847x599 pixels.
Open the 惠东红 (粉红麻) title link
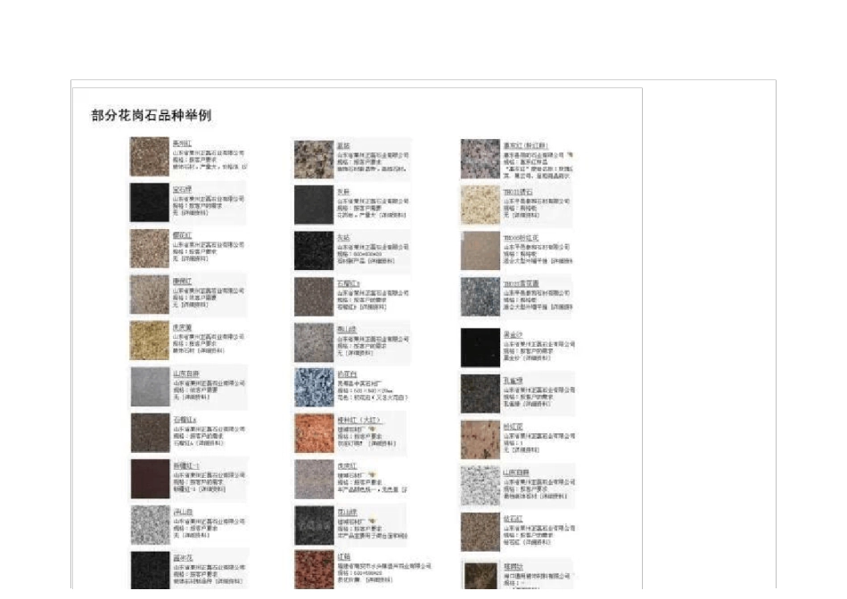point(526,145)
